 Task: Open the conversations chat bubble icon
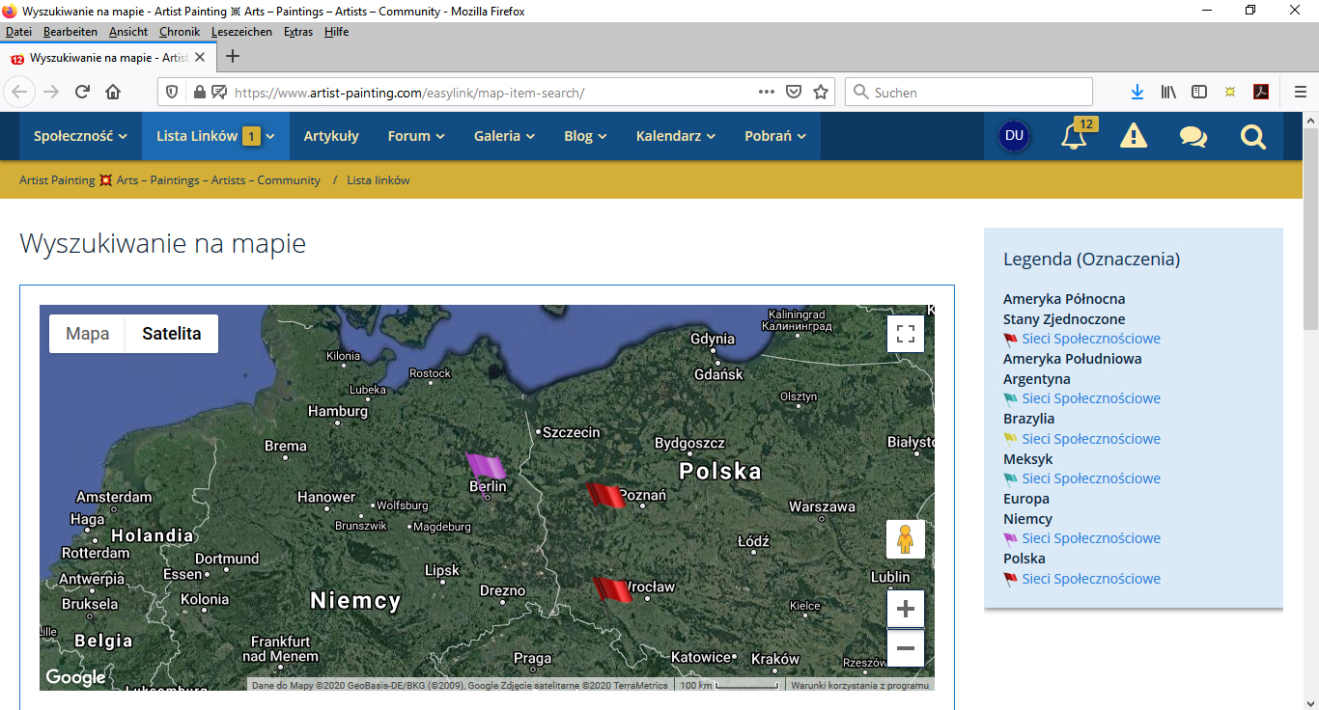[1193, 137]
